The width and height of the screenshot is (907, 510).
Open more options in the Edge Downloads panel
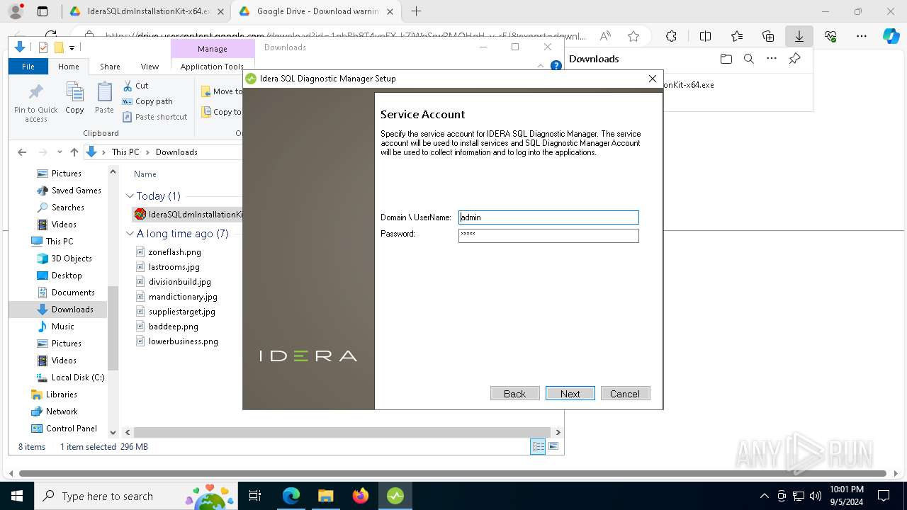click(772, 59)
